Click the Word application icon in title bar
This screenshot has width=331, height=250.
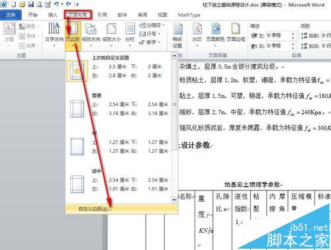4,4
